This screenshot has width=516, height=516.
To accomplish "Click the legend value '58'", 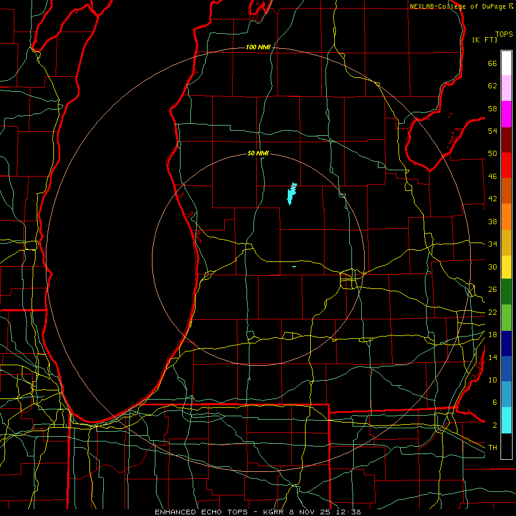I will click(492, 108).
